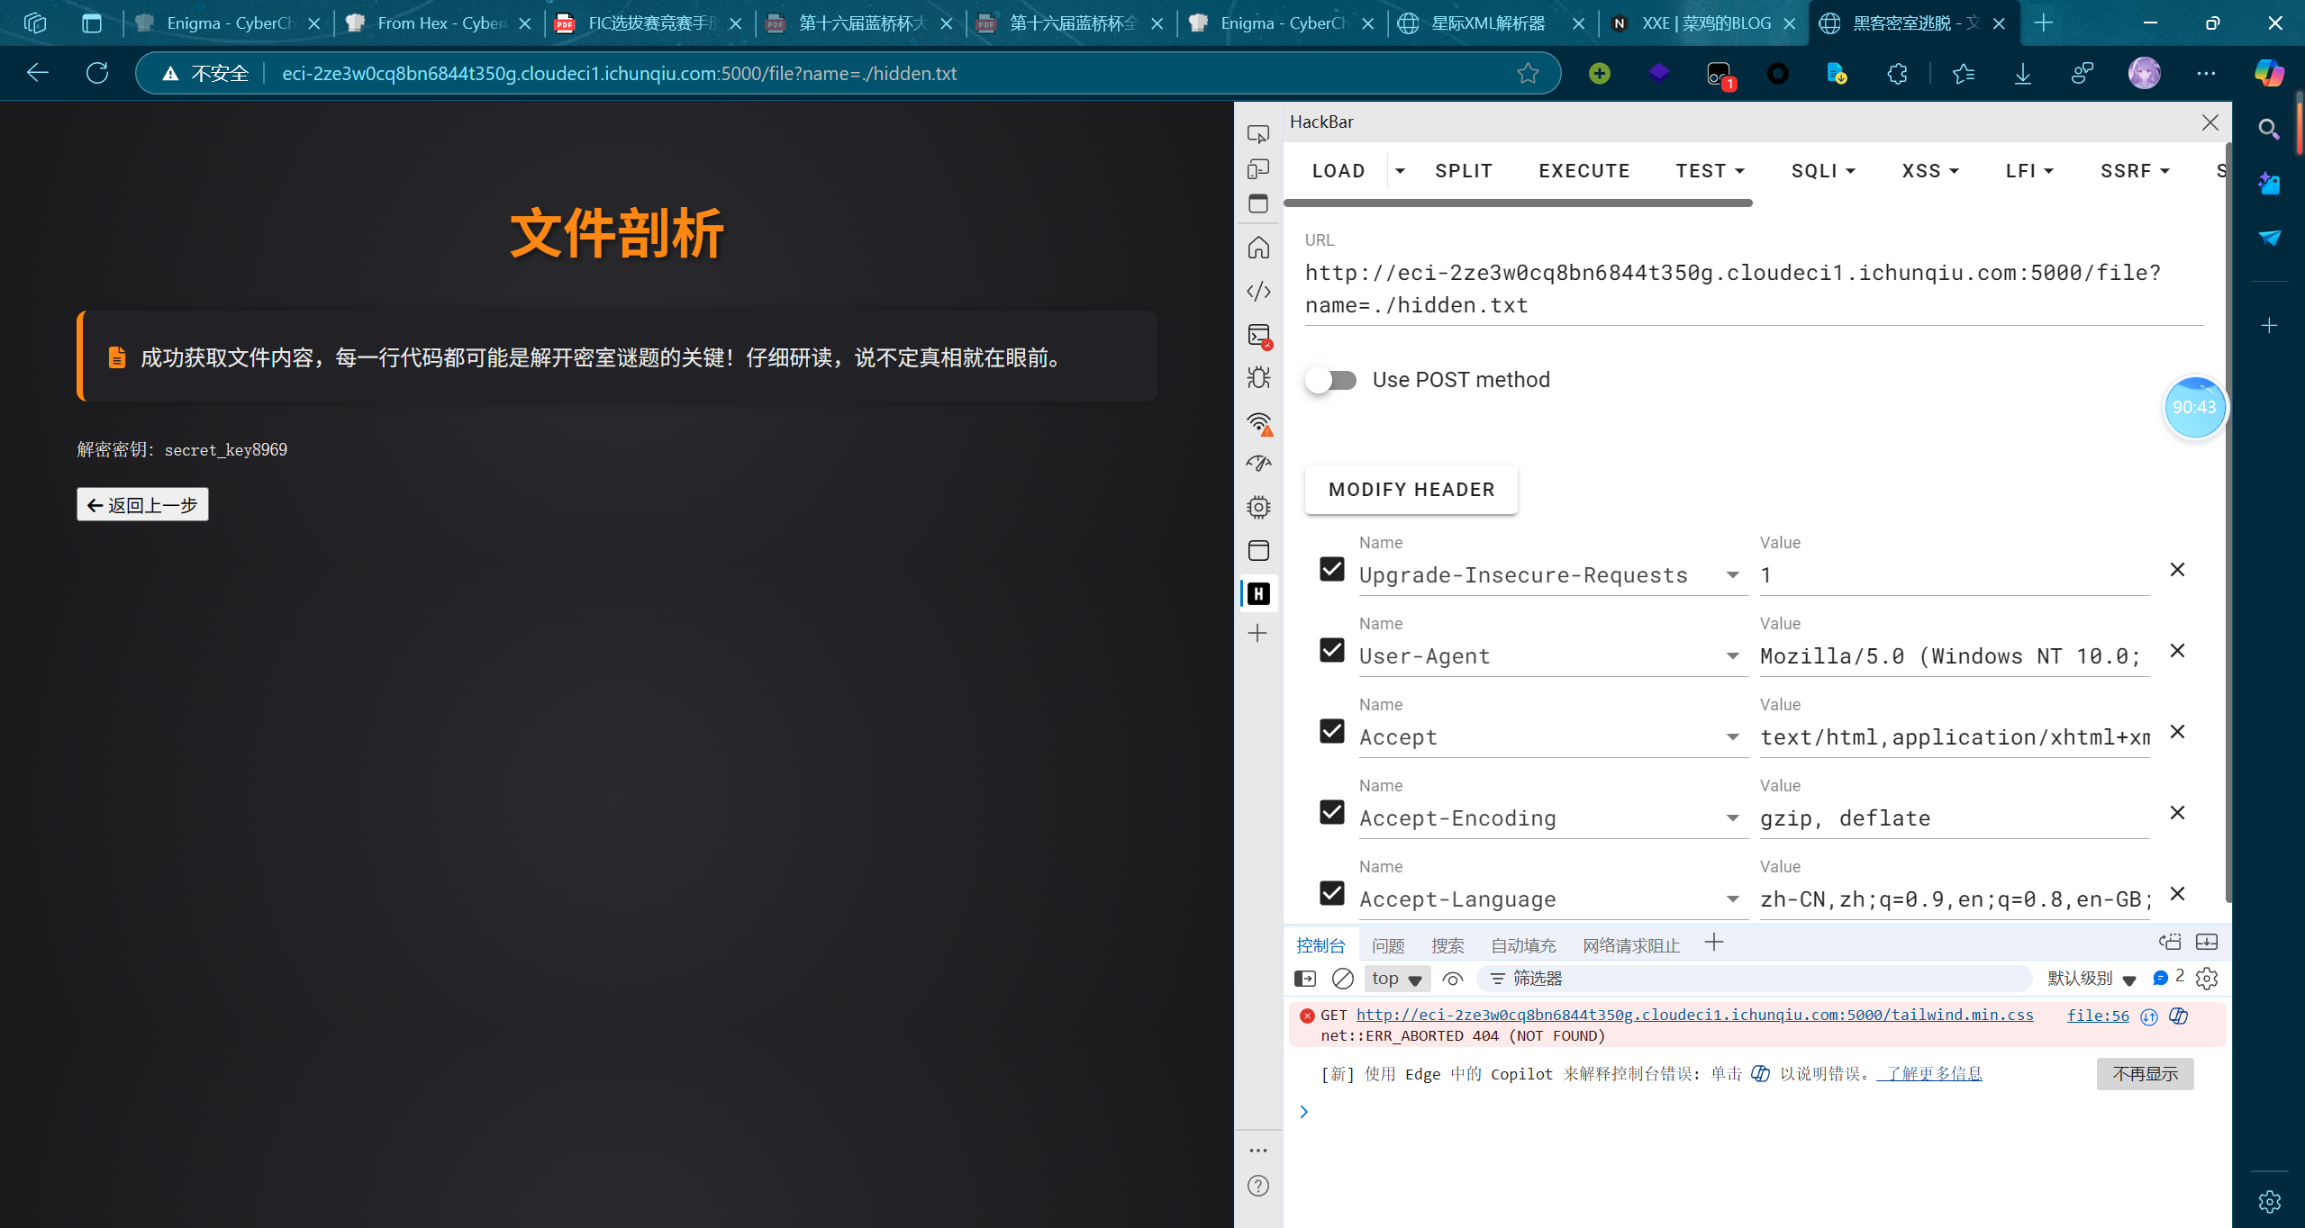Click the Elements code icon in DevTools sidebar

(1258, 291)
